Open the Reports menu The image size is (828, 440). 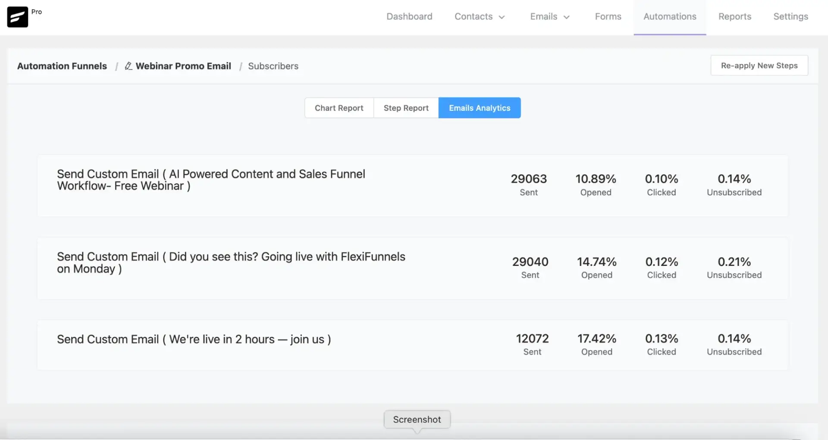tap(735, 16)
